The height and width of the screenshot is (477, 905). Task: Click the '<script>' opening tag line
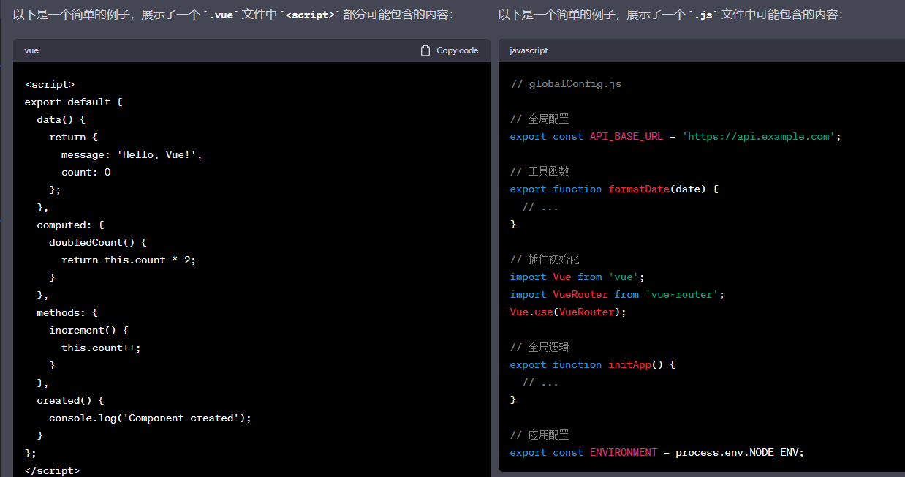50,84
